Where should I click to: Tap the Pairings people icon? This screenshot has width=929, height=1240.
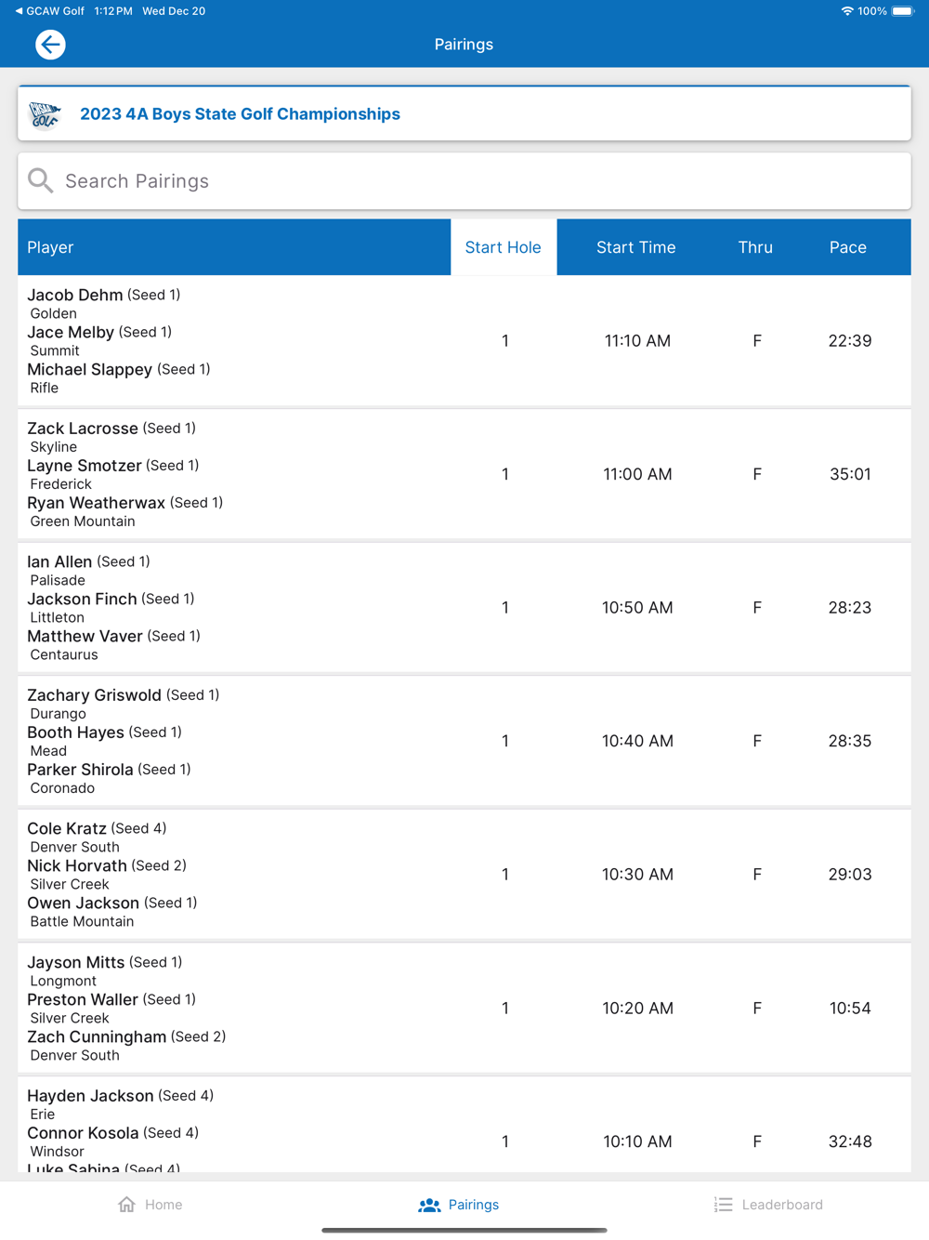[429, 1205]
